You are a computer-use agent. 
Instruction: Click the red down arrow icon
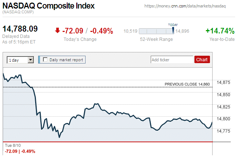(57, 31)
